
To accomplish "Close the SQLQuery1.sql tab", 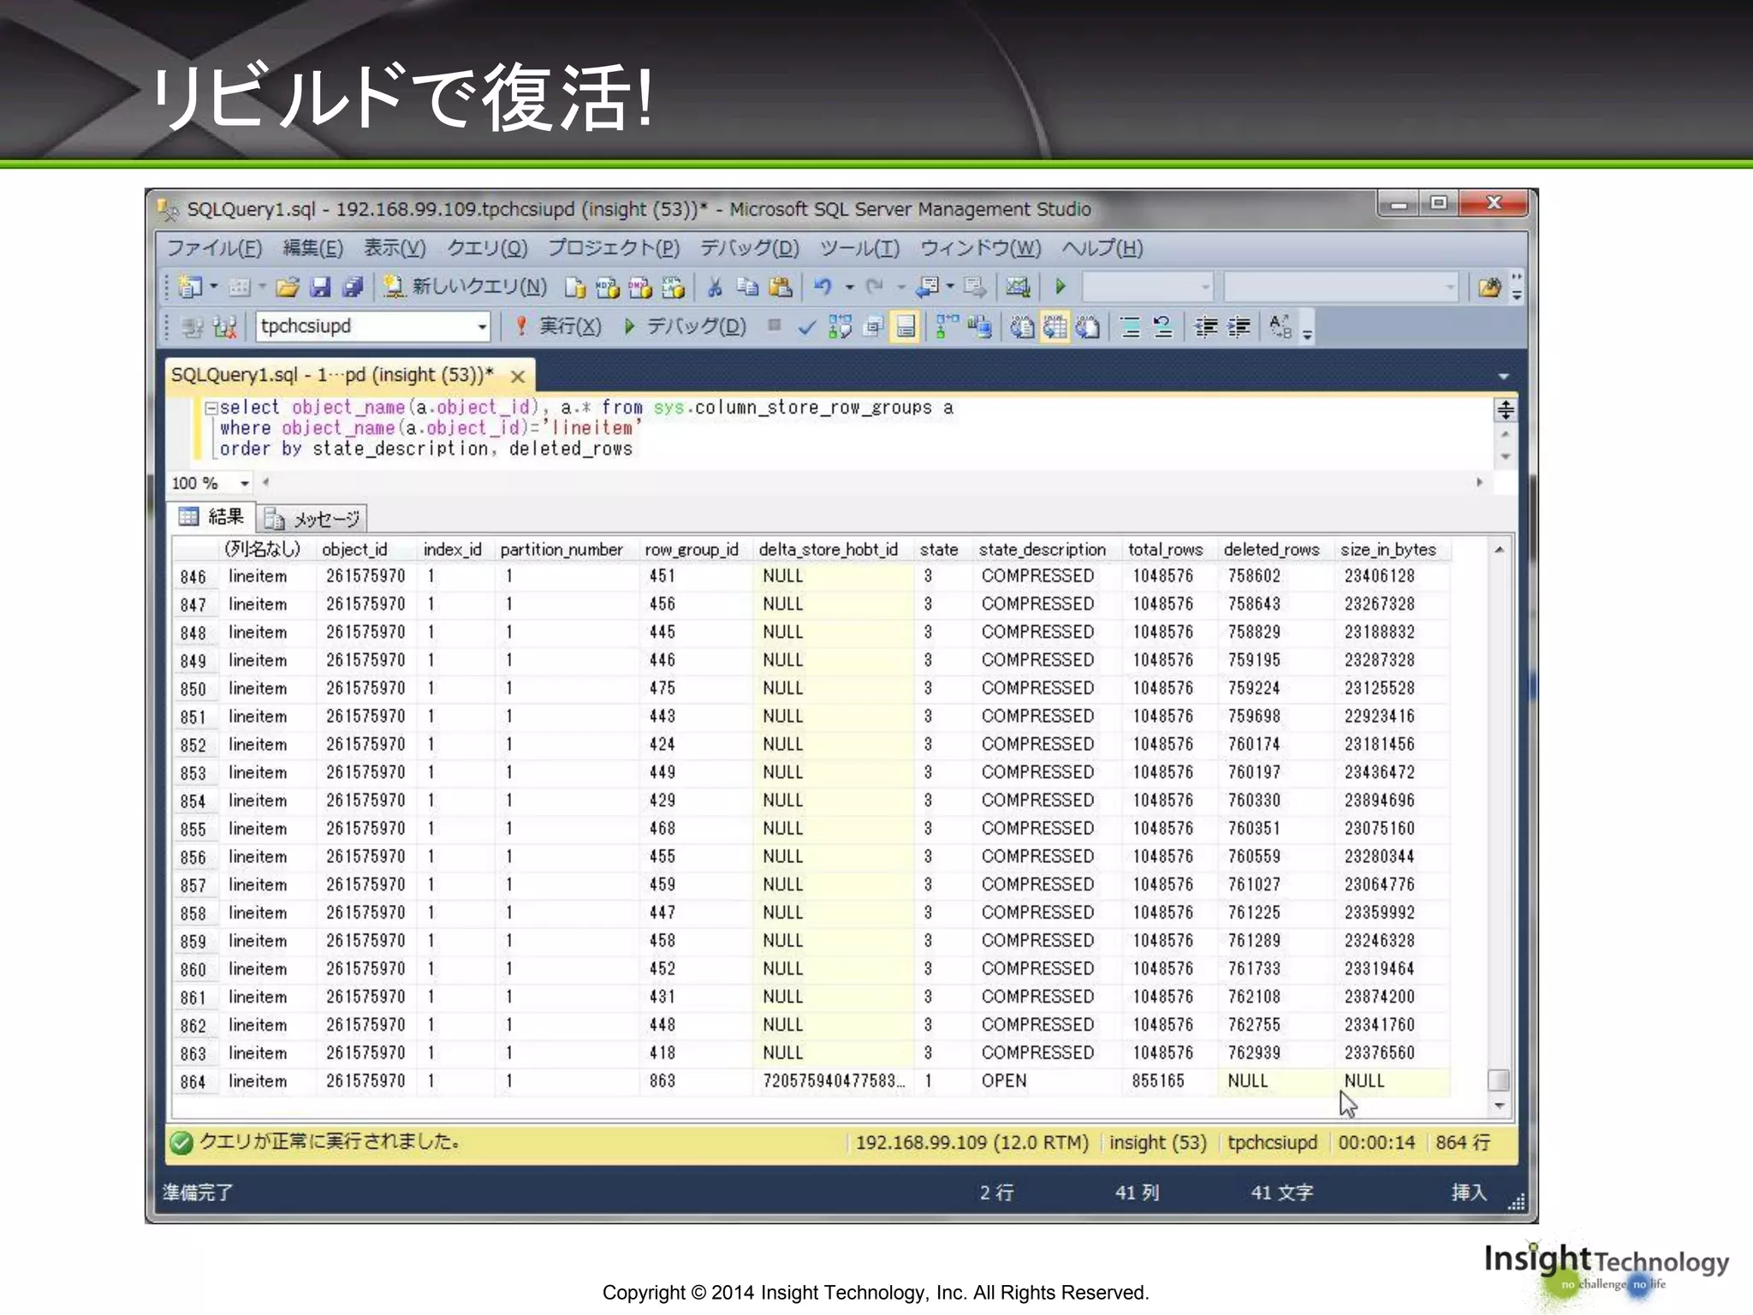I will [517, 377].
